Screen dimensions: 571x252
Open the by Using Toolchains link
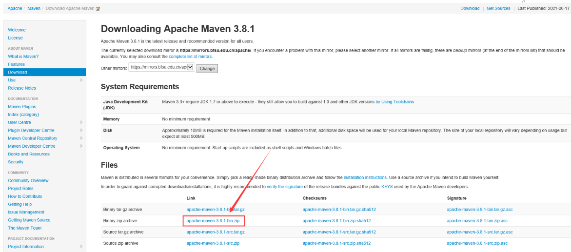click(x=395, y=102)
